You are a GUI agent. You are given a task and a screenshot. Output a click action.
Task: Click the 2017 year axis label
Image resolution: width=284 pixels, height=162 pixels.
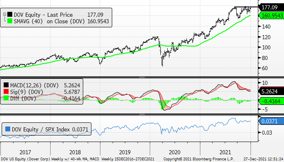coord(25,152)
